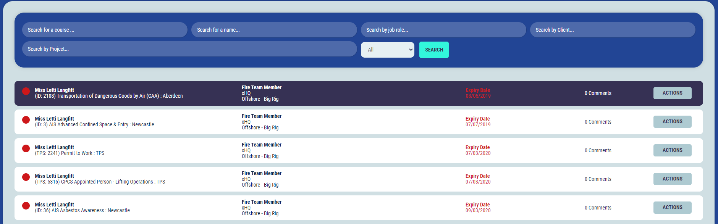Screen dimensions: 718x224
Task: Open the All filter dropdown
Action: 387,50
